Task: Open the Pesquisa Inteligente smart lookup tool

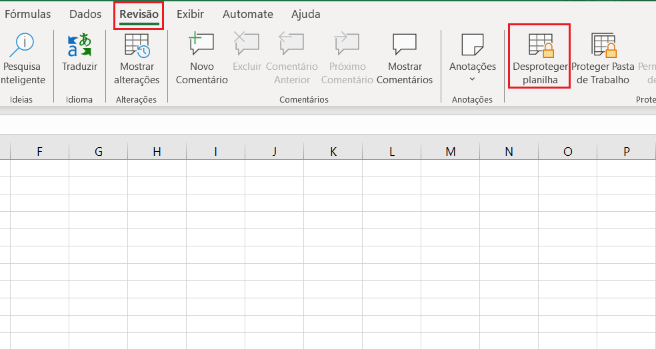Action: click(x=23, y=59)
